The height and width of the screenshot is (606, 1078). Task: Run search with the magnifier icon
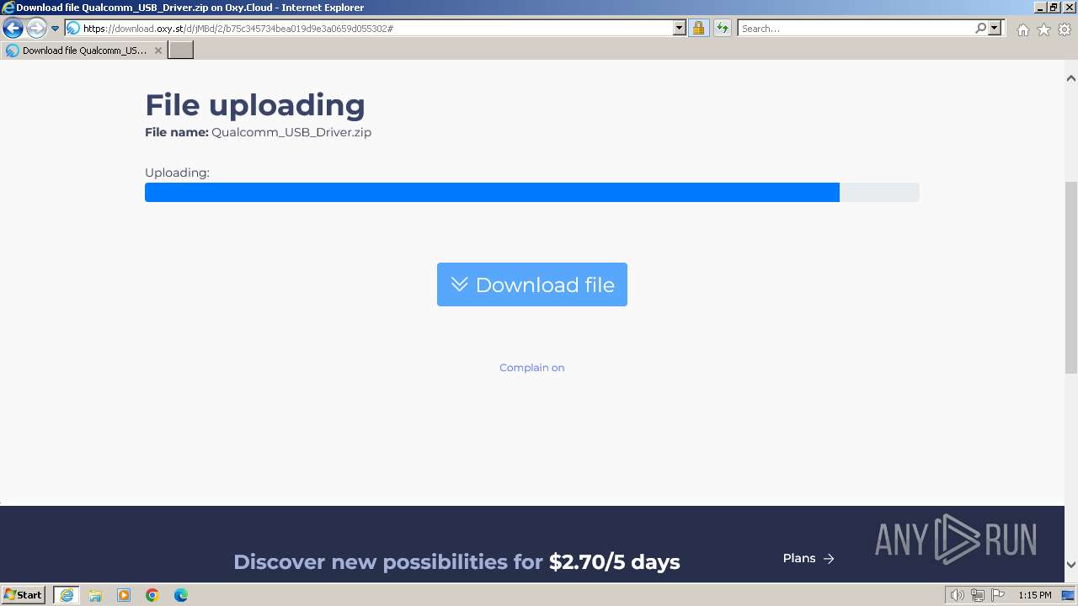click(980, 29)
